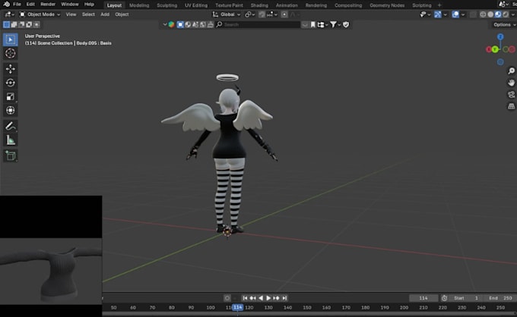Open the funnel filter dropdown
This screenshot has width=517, height=317.
pos(335,25)
